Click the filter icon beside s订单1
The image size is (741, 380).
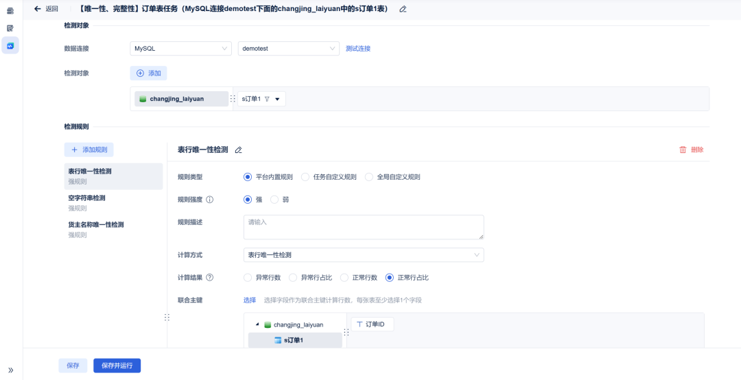point(266,99)
